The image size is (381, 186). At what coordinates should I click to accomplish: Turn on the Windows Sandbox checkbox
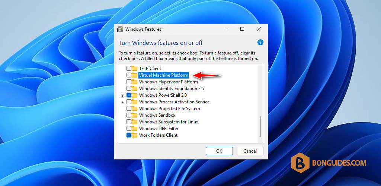[x=129, y=115]
